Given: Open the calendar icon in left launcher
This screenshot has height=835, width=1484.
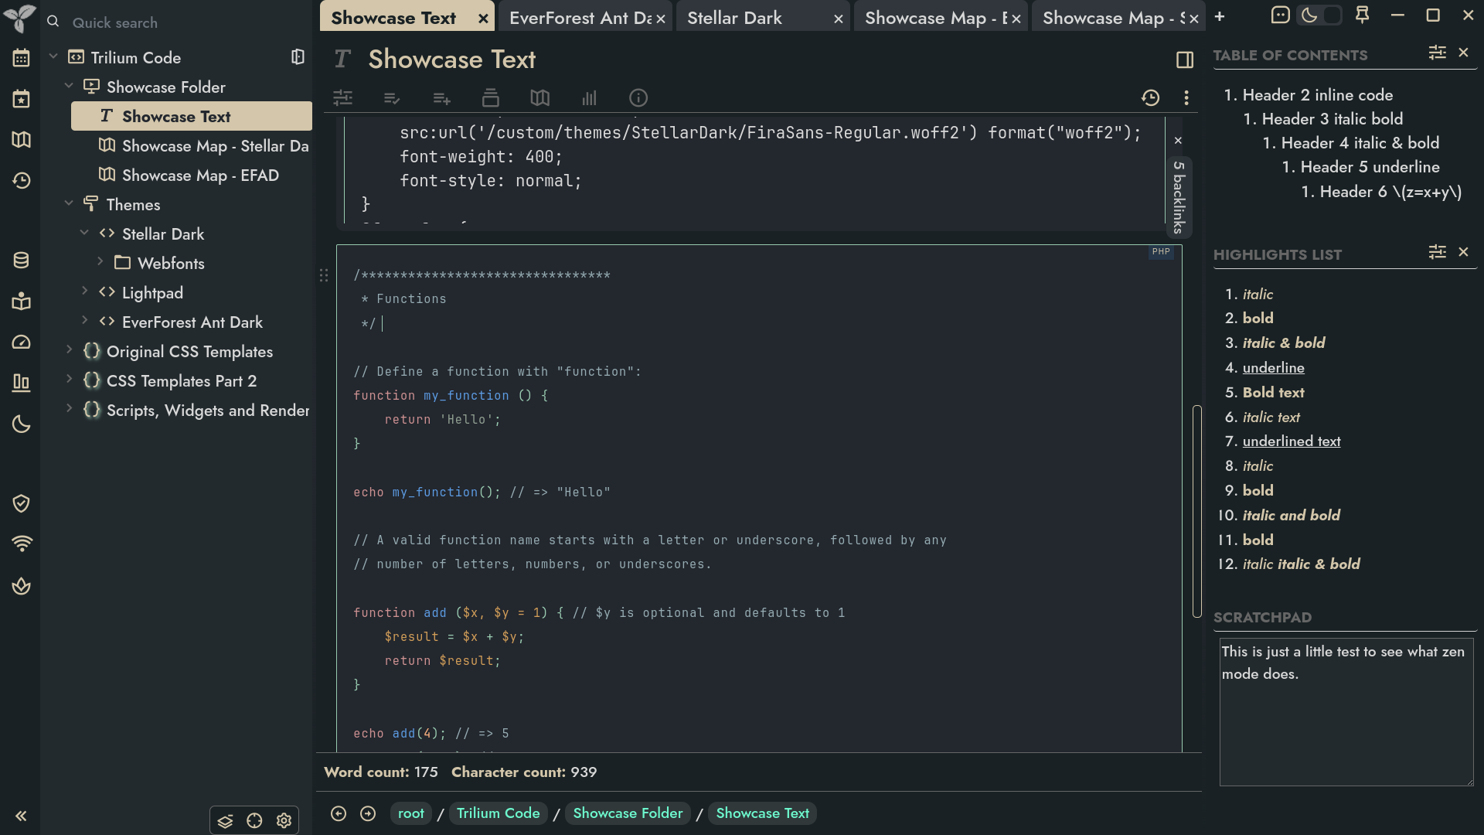Looking at the screenshot, I should (21, 58).
